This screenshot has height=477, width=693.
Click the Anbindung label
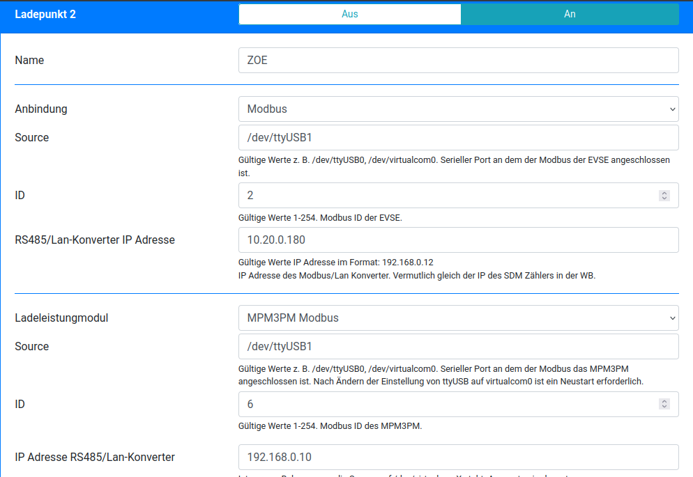(41, 109)
